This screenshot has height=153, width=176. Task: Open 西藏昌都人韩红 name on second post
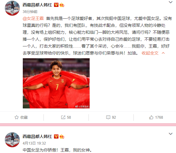[x=37, y=136]
